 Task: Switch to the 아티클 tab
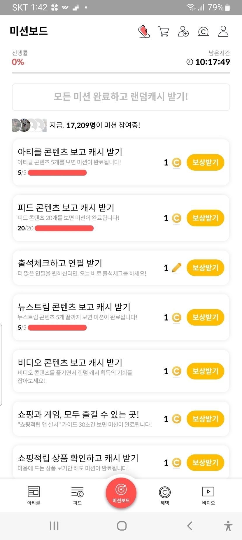point(34,495)
